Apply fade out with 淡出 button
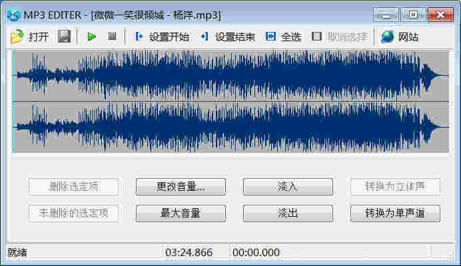The width and height of the screenshot is (461, 266). 288,213
